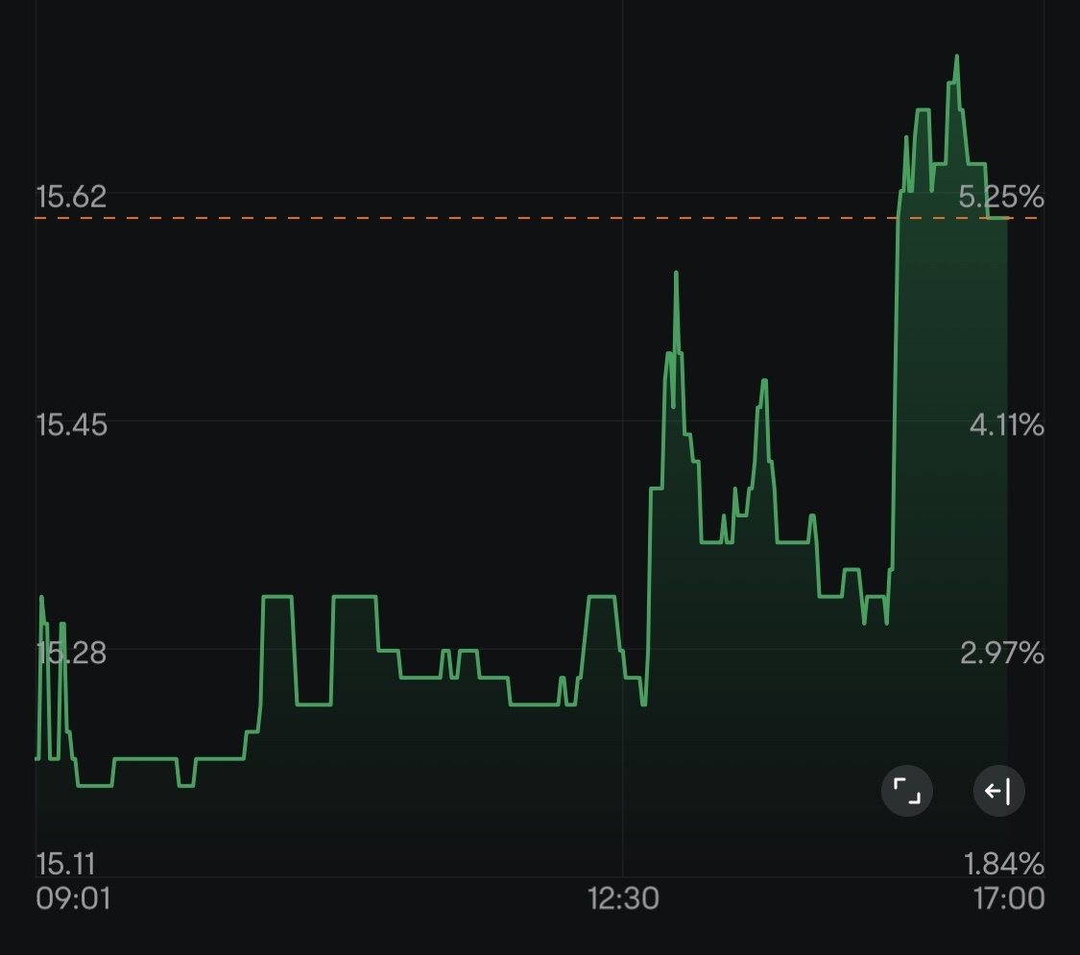Viewport: 1080px width, 955px height.
Task: Select the 17:00 time axis label
Action: click(x=1009, y=898)
